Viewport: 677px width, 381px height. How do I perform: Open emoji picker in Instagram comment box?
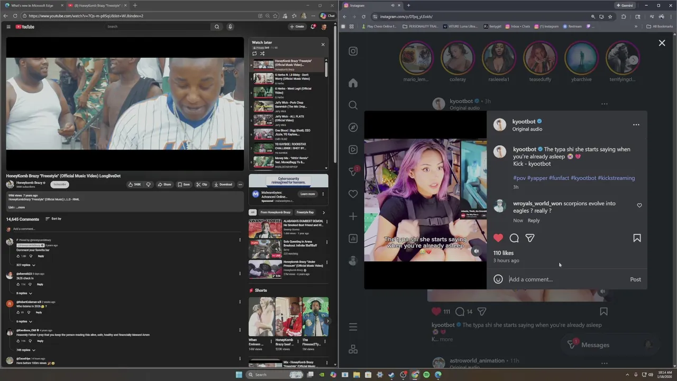(498, 279)
